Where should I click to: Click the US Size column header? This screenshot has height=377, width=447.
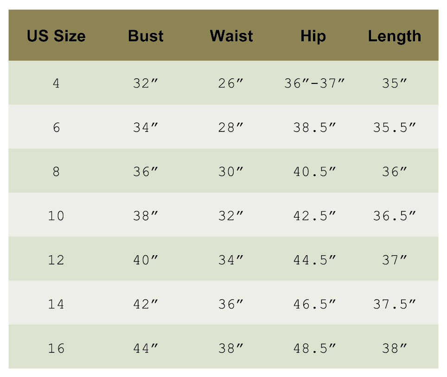click(x=56, y=36)
